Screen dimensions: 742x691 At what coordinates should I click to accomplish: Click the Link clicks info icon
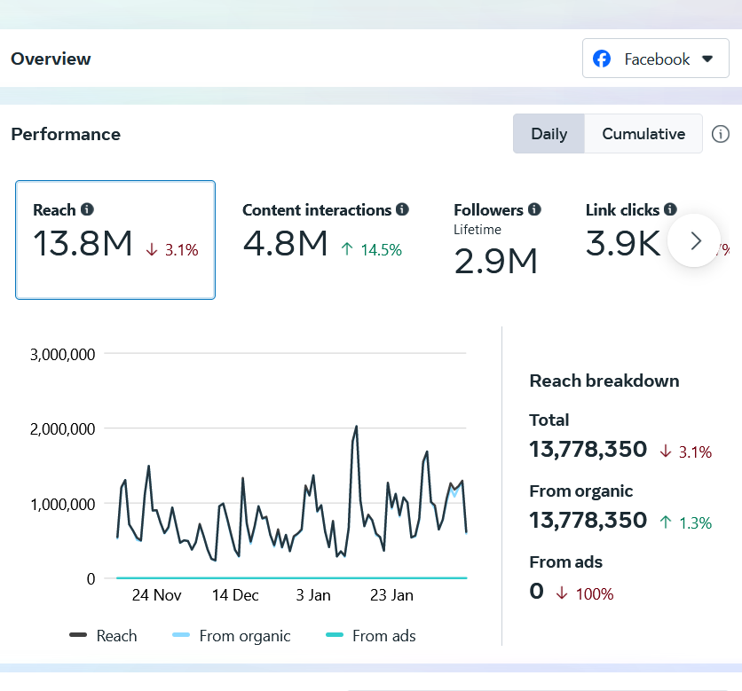[x=670, y=210]
